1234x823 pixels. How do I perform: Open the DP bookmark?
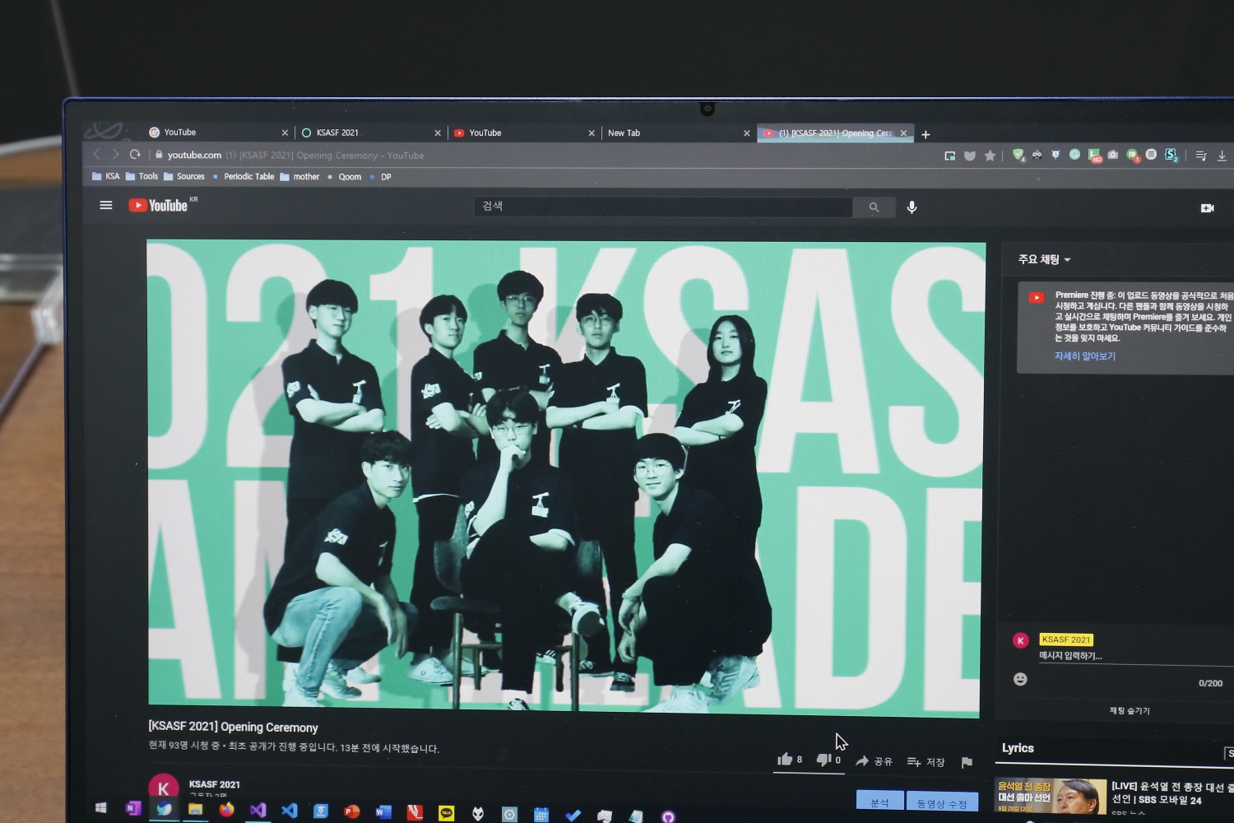coord(380,177)
